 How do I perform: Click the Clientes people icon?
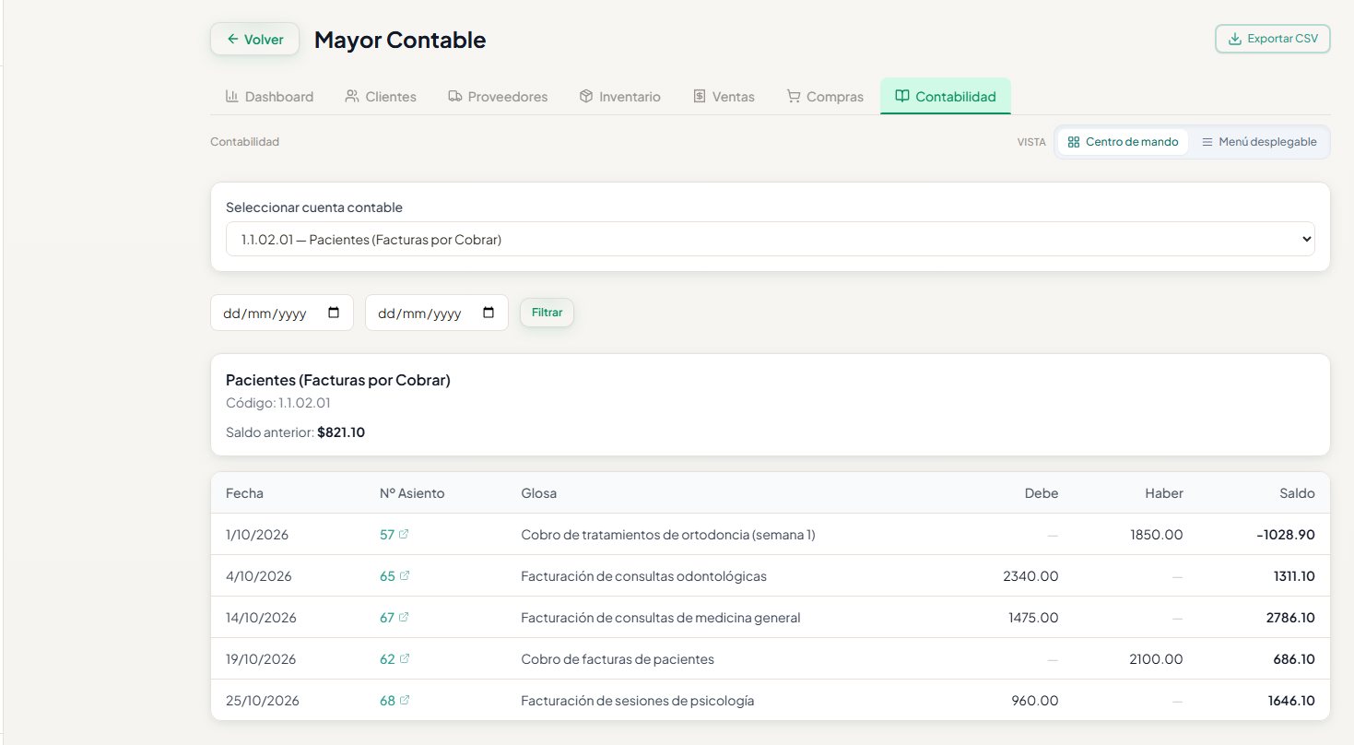pos(352,96)
